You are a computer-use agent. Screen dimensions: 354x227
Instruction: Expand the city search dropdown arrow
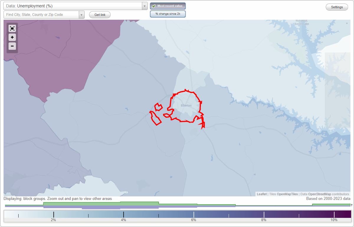click(x=82, y=15)
